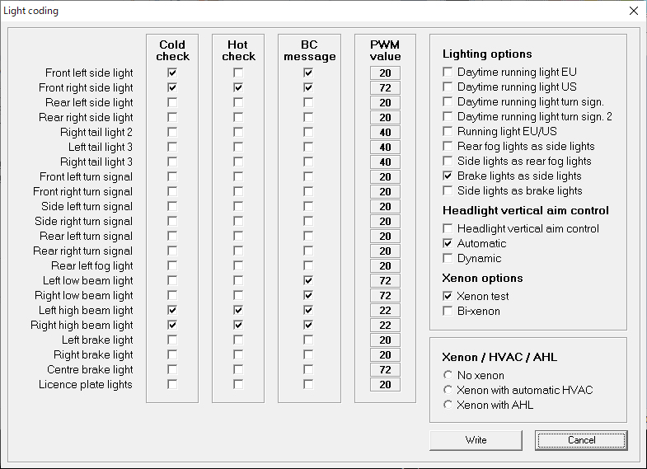Viewport: 647px width, 469px height.
Task: Check BC message for Front right turn signal
Action: pyautogui.click(x=308, y=192)
